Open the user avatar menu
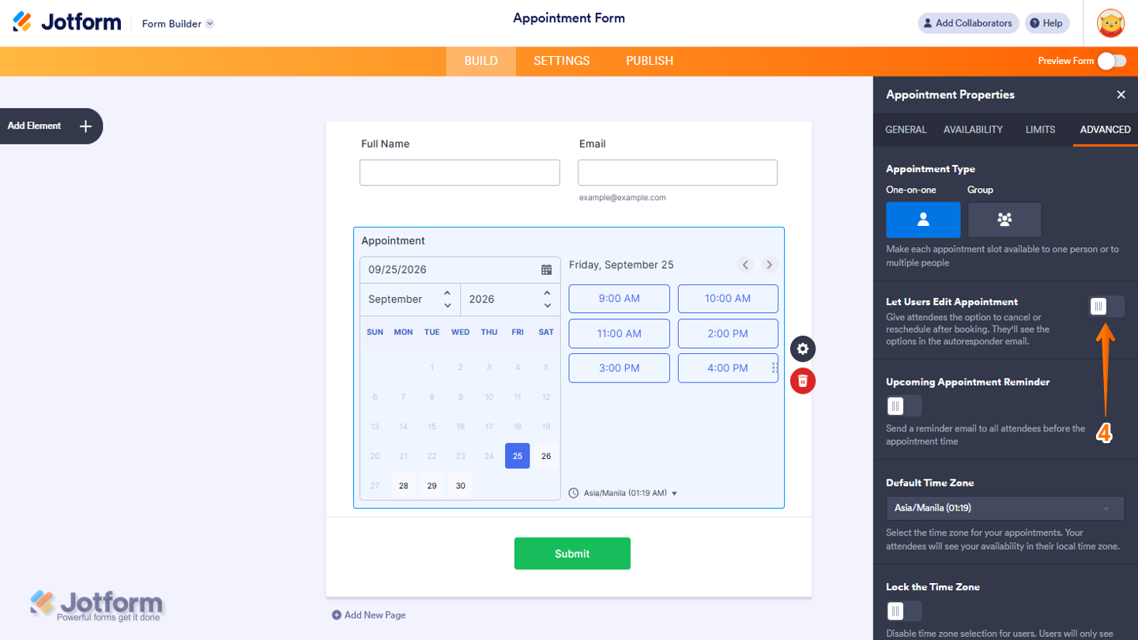The height and width of the screenshot is (640, 1138). [1111, 23]
